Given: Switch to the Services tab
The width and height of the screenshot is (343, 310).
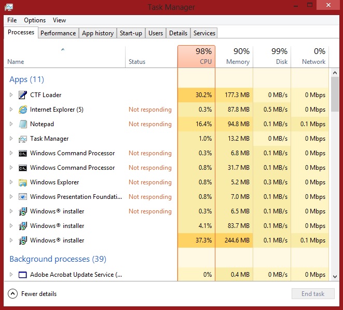Looking at the screenshot, I should tap(204, 33).
